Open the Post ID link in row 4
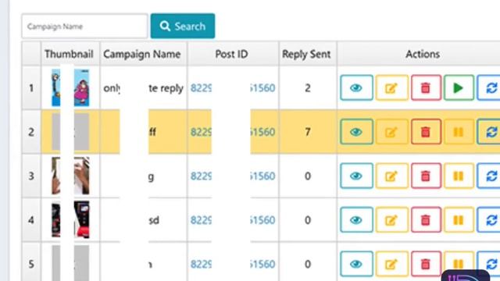The image size is (500, 281). pos(233,220)
